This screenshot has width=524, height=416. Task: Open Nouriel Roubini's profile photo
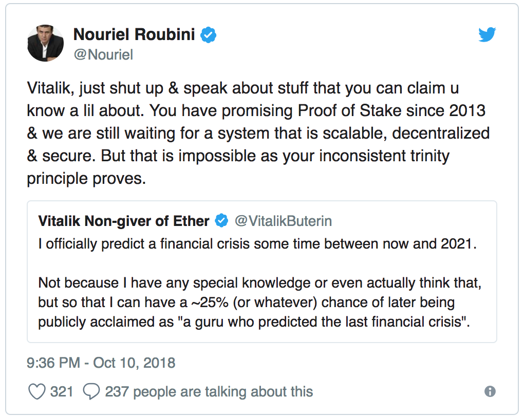45,44
